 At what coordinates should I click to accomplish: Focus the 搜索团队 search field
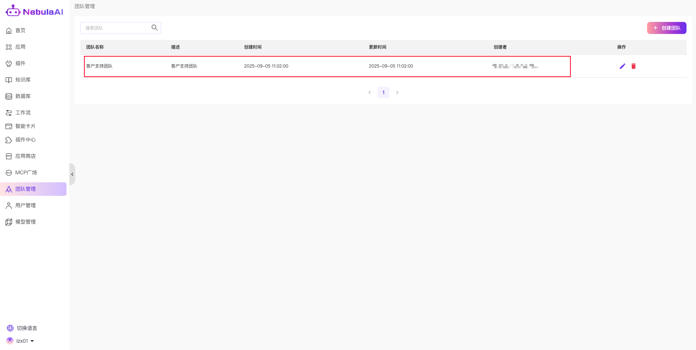tap(121, 28)
